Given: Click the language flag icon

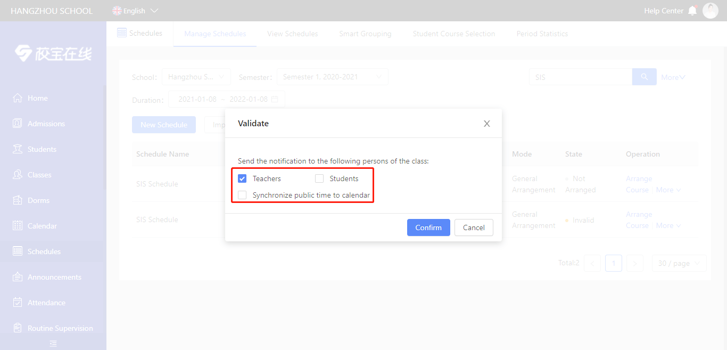Looking at the screenshot, I should [x=117, y=11].
